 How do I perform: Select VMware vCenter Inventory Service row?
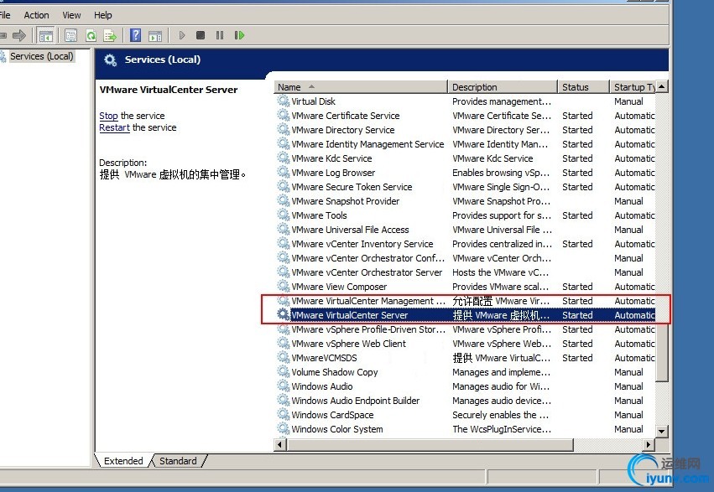click(x=466, y=244)
